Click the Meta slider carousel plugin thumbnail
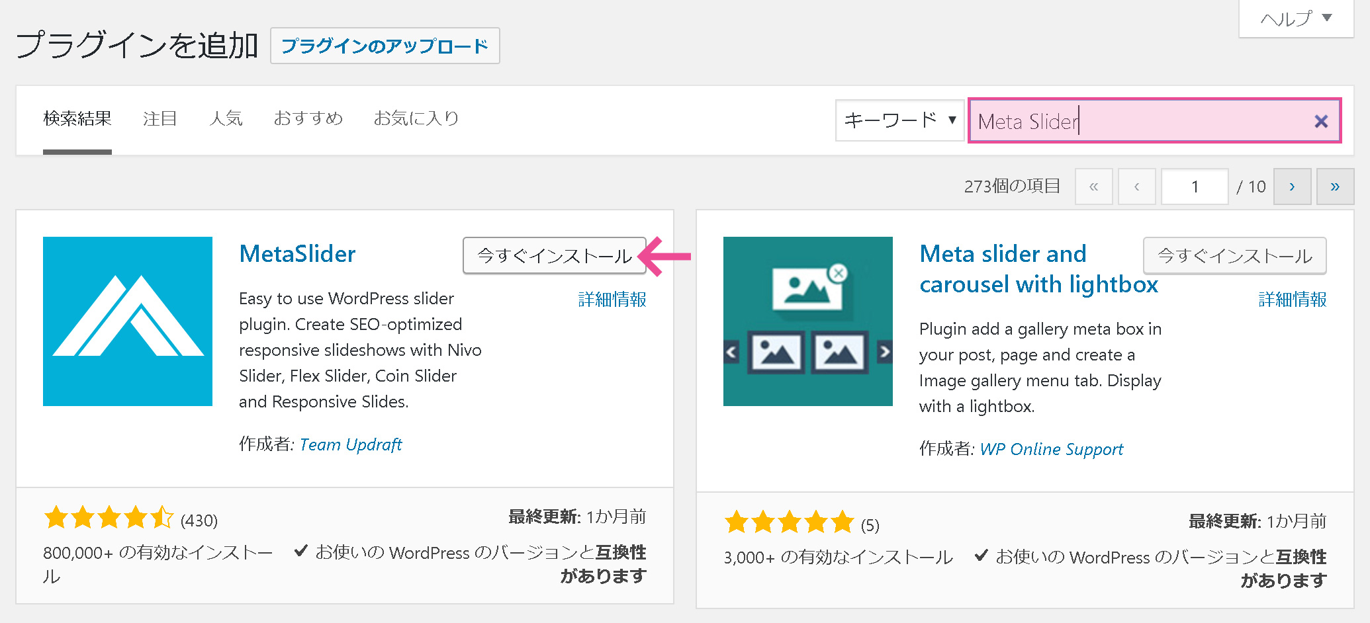1370x623 pixels. click(x=807, y=321)
